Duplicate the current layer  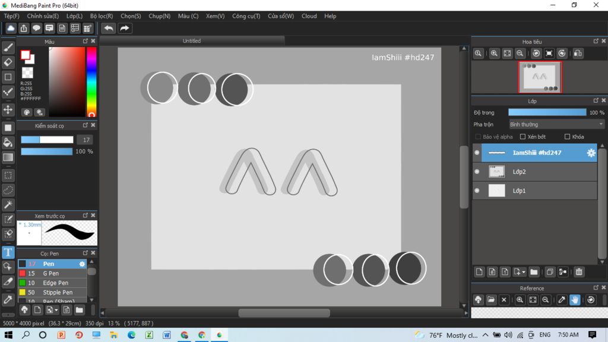(x=550, y=272)
